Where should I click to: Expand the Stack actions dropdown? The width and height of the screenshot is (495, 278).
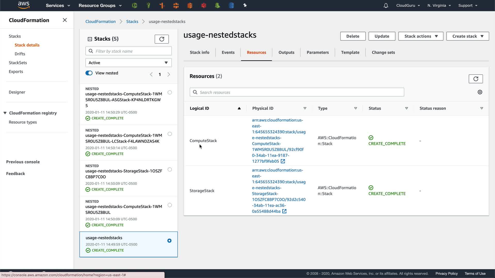pos(420,36)
